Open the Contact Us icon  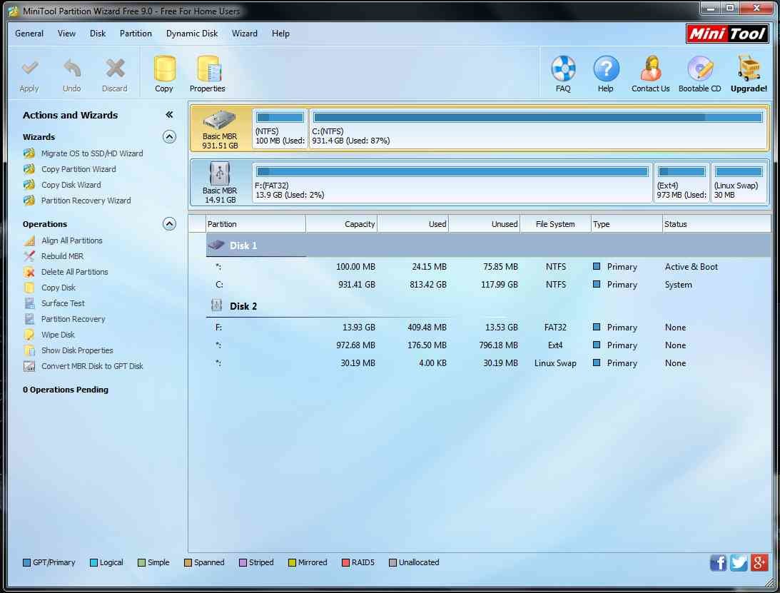pyautogui.click(x=650, y=69)
